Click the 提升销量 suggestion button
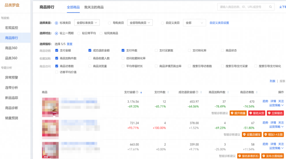The height and width of the screenshot is (159, 286). 238,113
